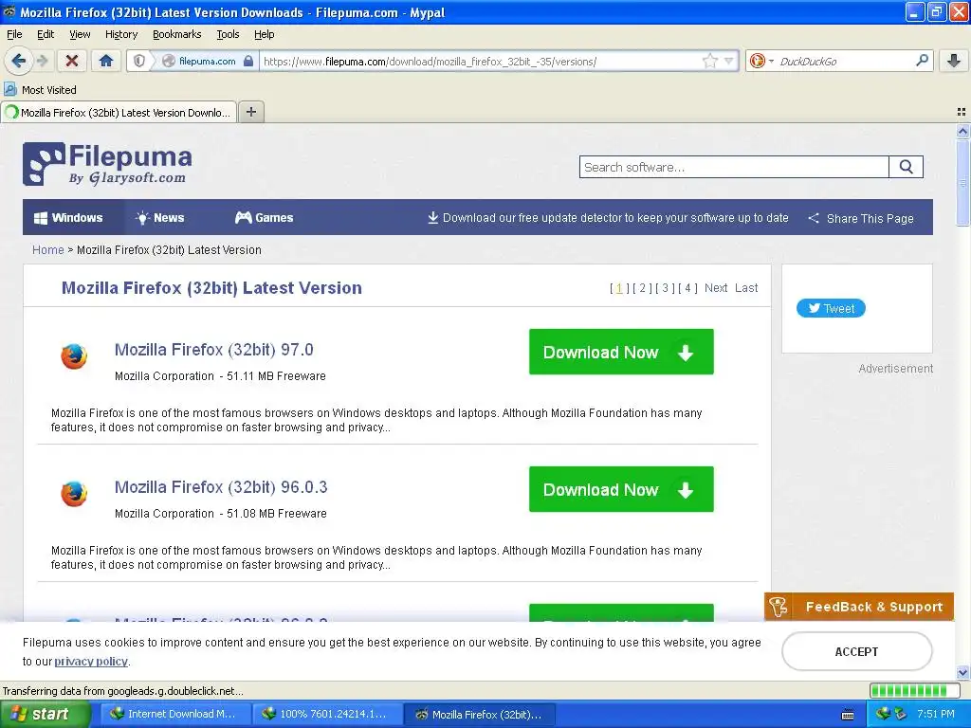Click the page loading progress bar

tap(915, 690)
